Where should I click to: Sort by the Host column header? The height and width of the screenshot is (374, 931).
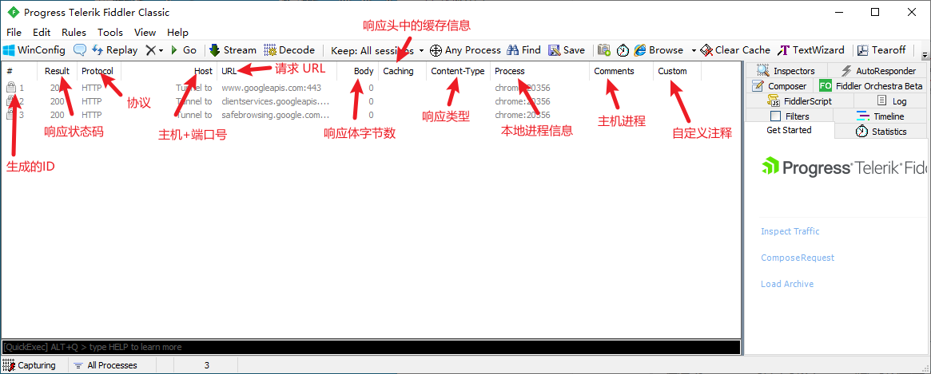[169, 71]
